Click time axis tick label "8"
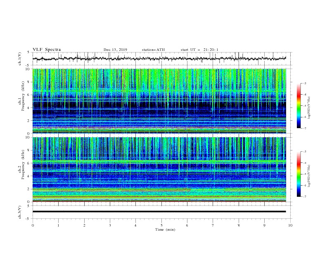Viewport: 327px width, 253px height. tap(239, 225)
